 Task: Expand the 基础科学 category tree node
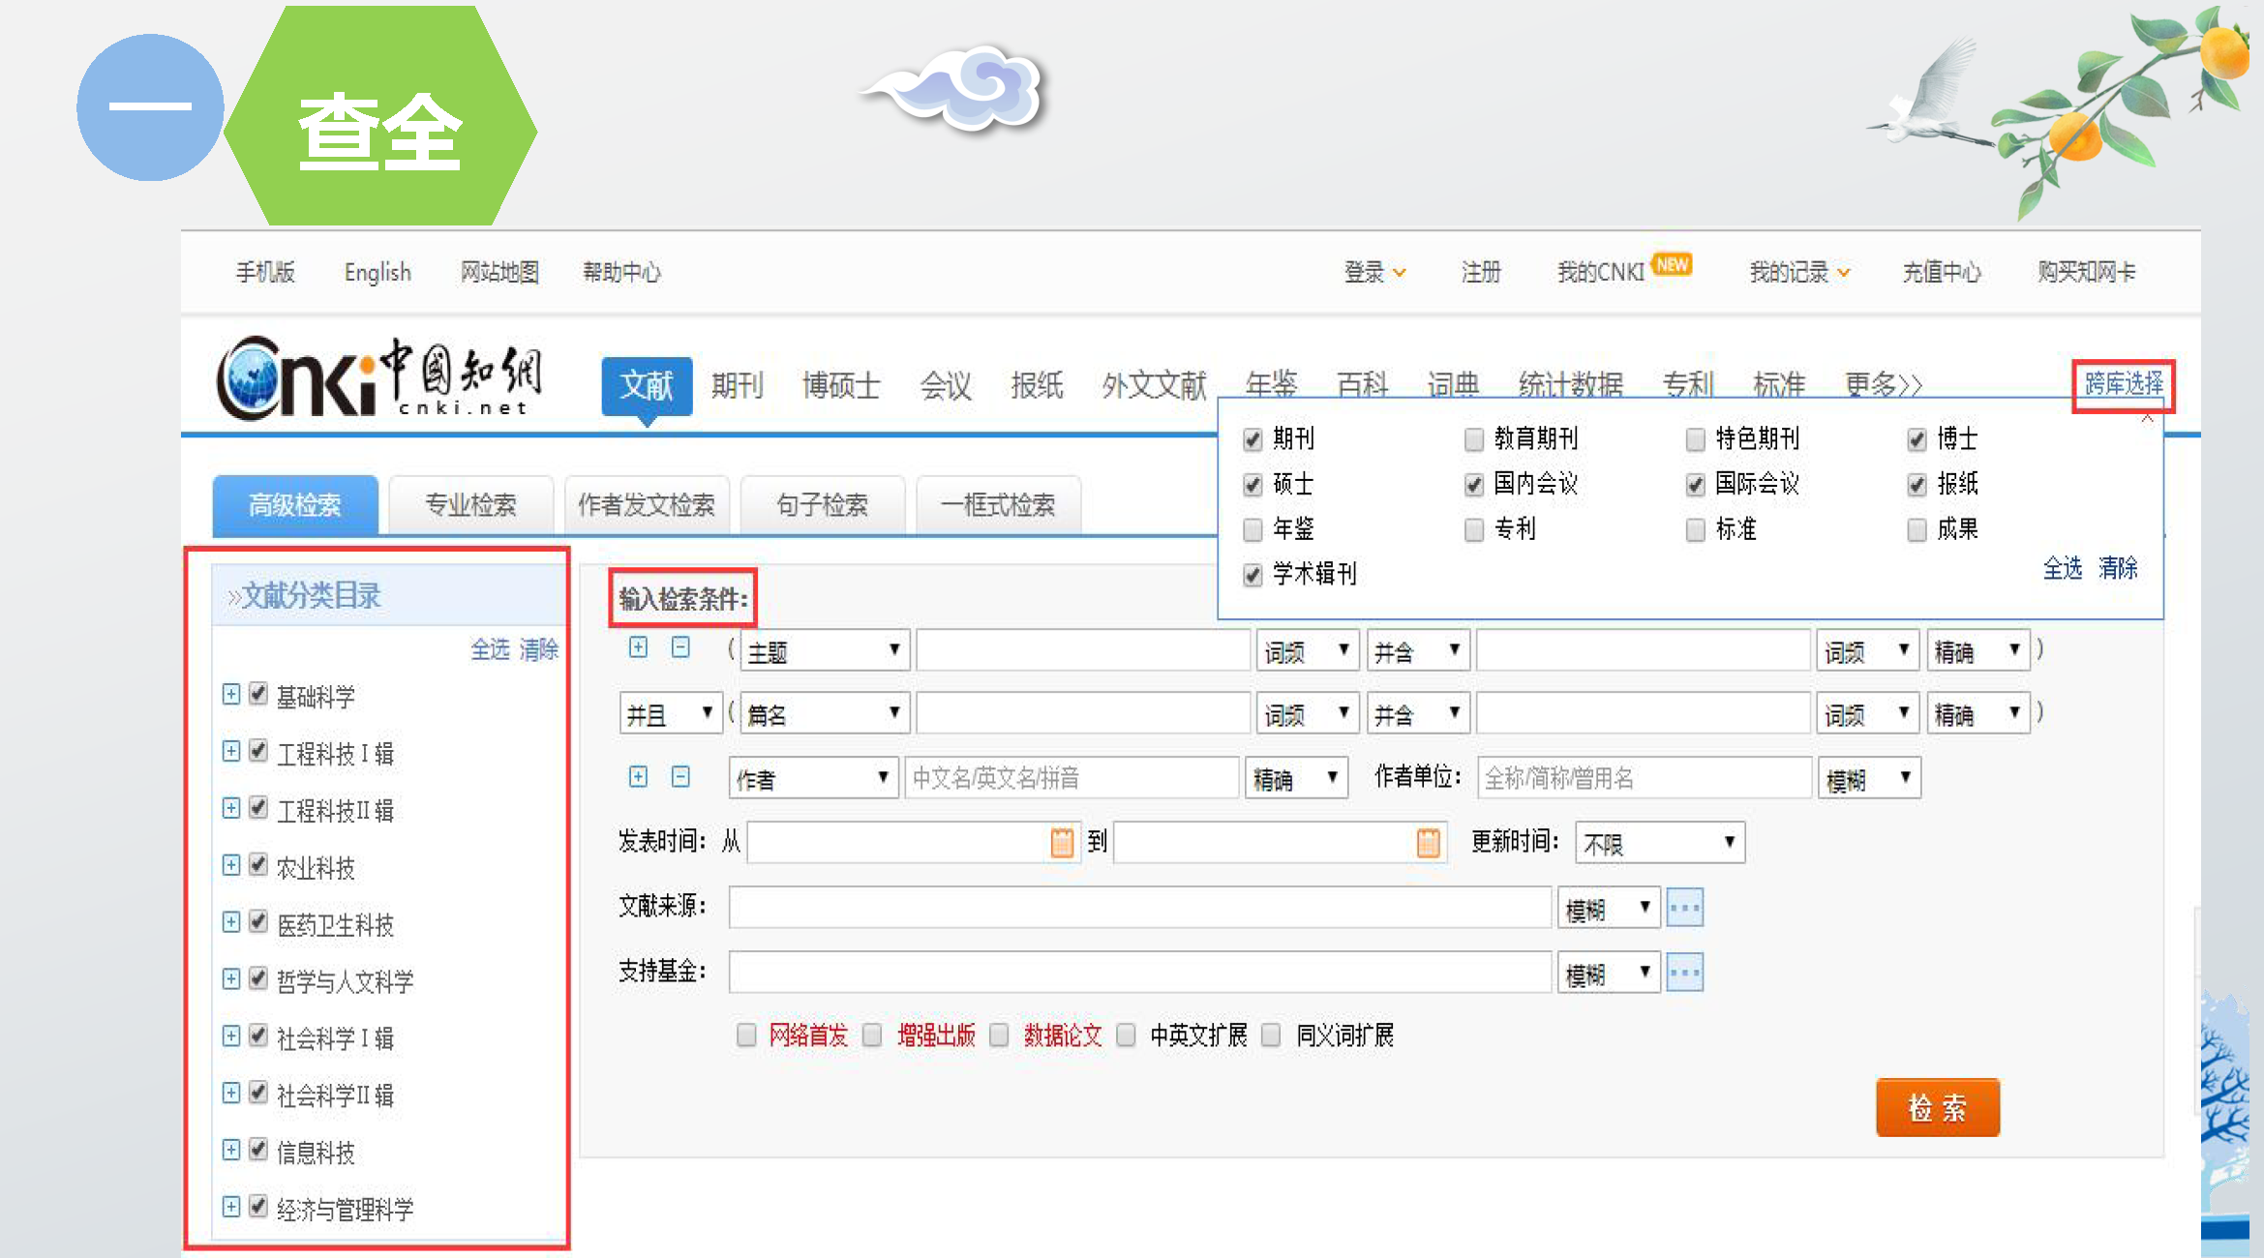pyautogui.click(x=230, y=695)
